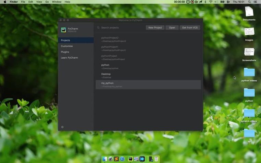Open the Finder menu in menu bar
The width and height of the screenshot is (261, 163).
[x=14, y=2]
